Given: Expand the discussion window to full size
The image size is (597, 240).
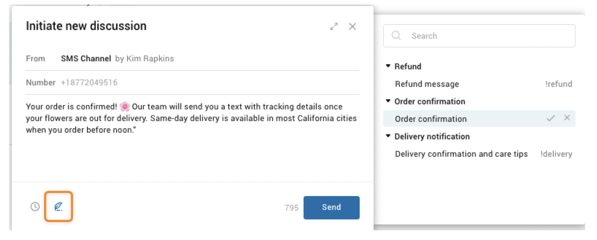Looking at the screenshot, I should [x=334, y=26].
